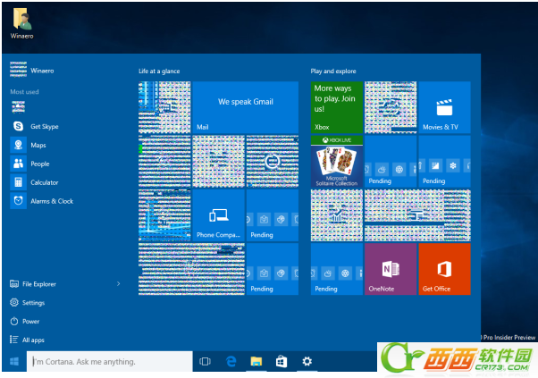This screenshot has height=378, width=538.
Task: Click the Life at a glance group title
Action: click(x=159, y=71)
